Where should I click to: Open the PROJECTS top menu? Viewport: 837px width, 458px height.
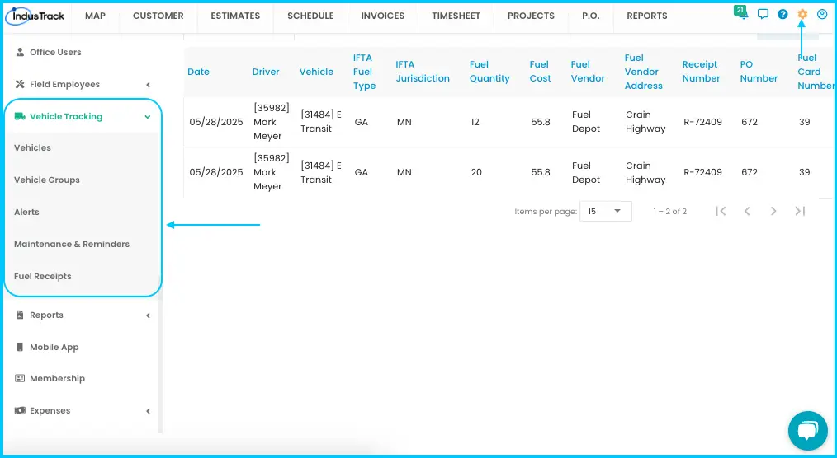click(x=531, y=16)
